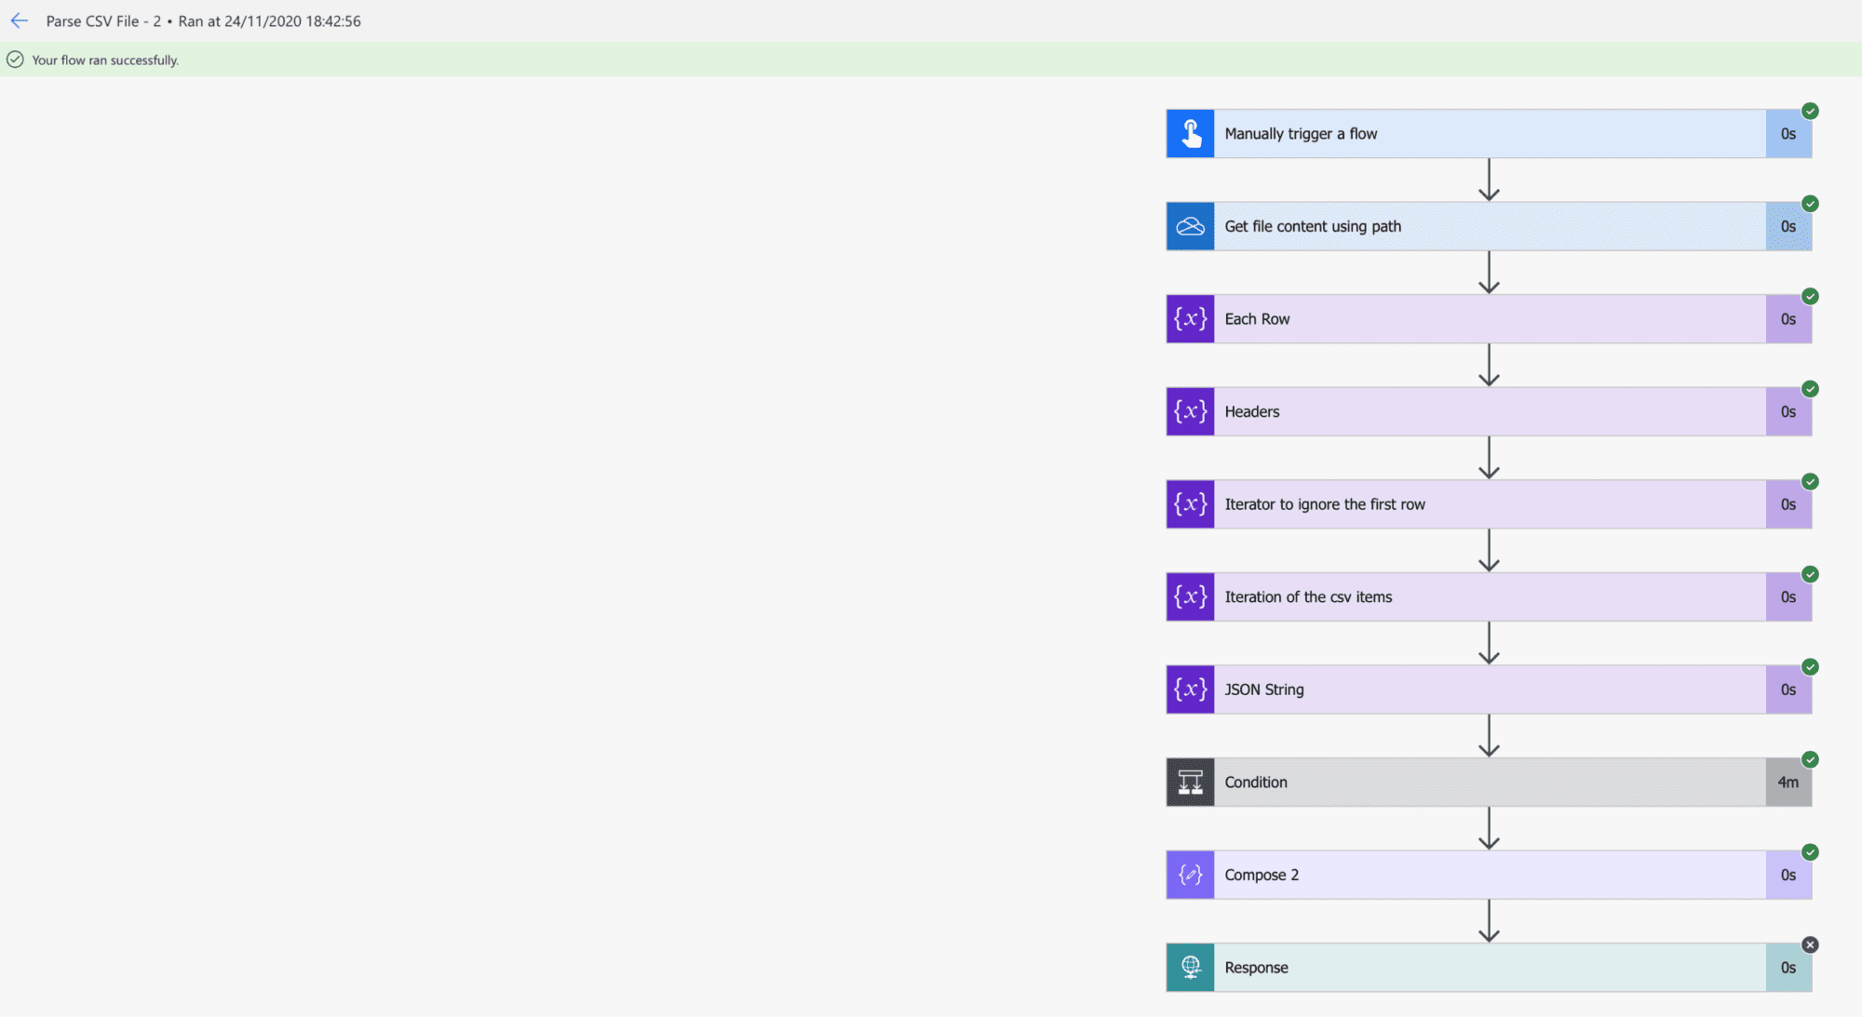This screenshot has width=1862, height=1017.
Task: Expand the Response step
Action: point(1489,968)
